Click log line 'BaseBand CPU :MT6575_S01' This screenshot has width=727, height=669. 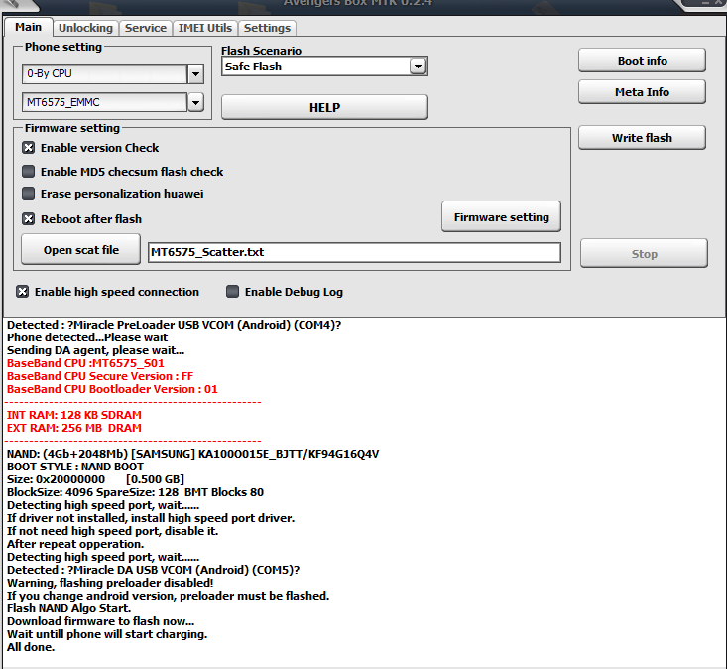(85, 363)
